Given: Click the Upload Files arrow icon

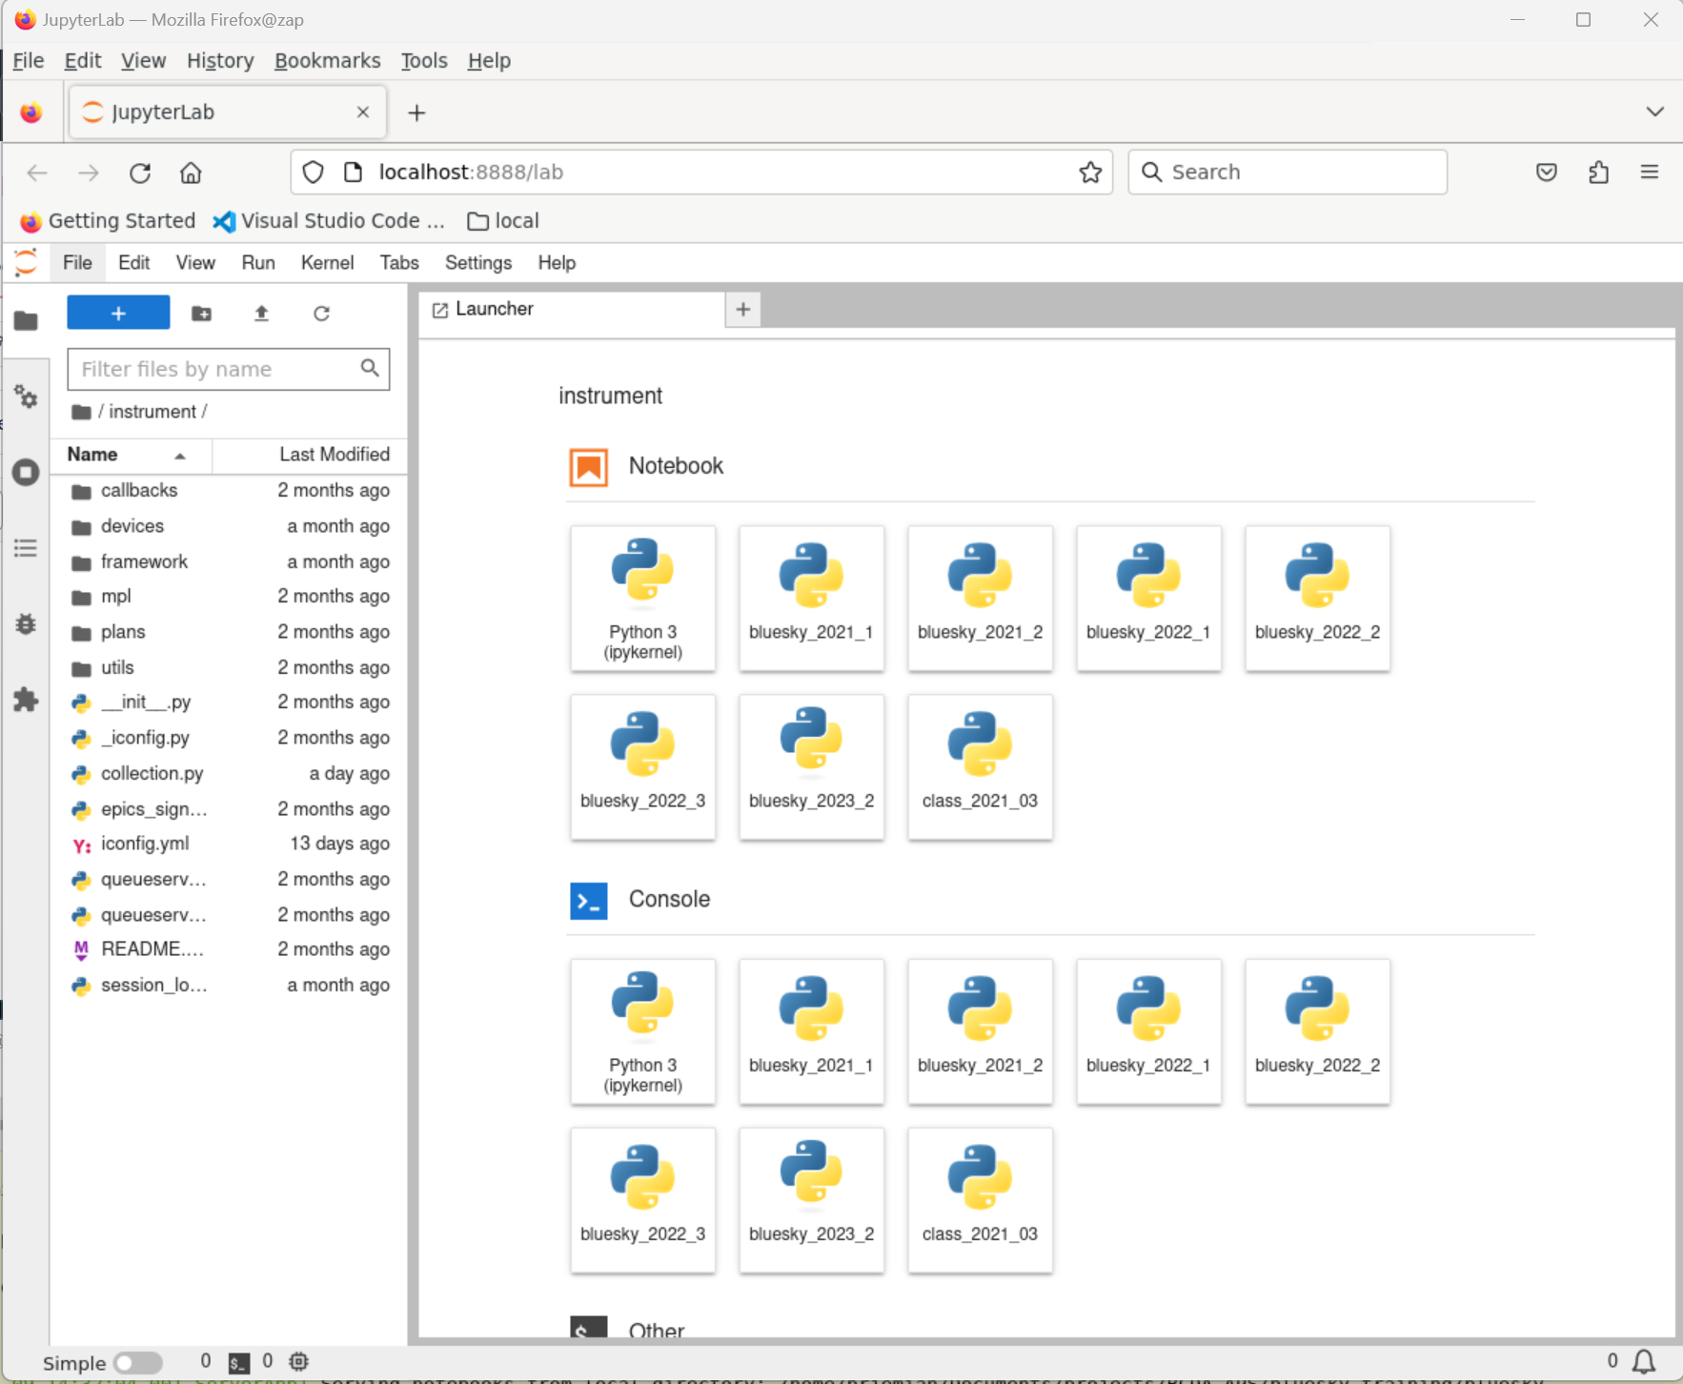Looking at the screenshot, I should [x=261, y=313].
